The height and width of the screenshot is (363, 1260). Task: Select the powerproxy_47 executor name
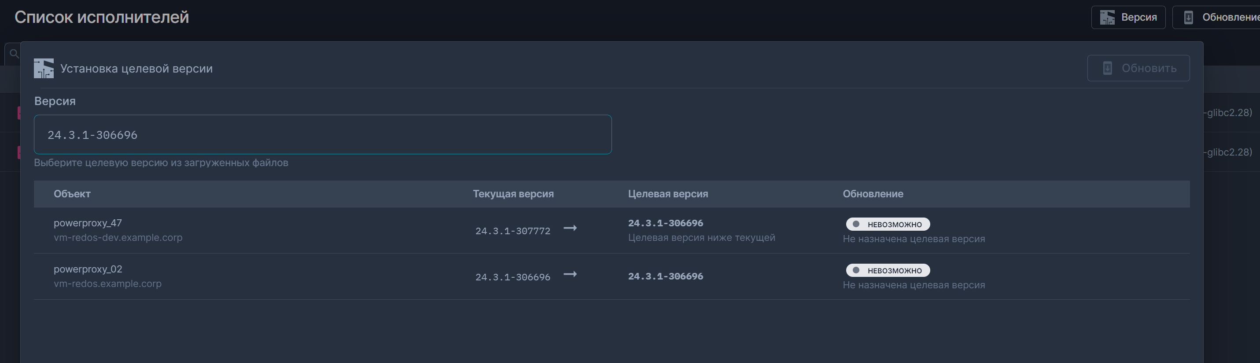tap(88, 223)
